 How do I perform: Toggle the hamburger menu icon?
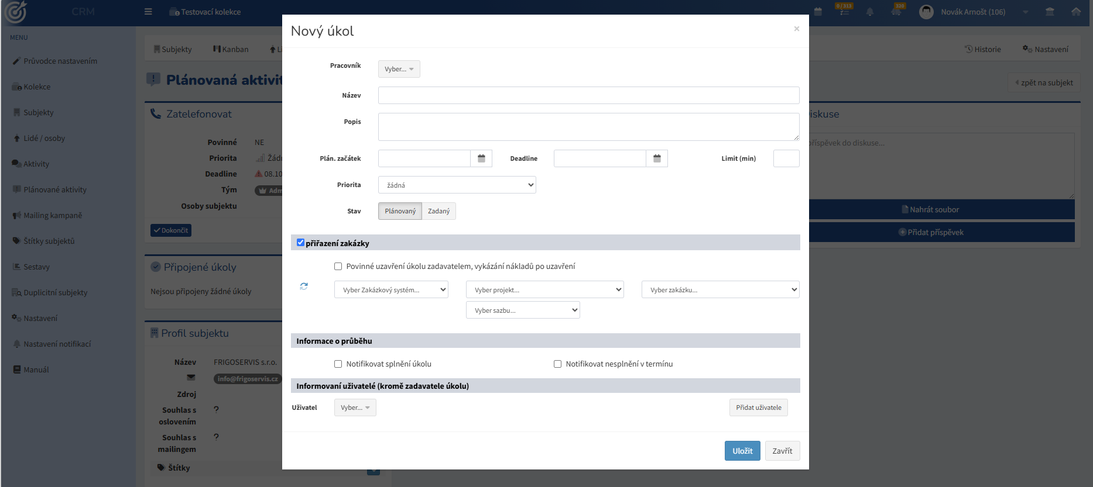click(x=148, y=12)
